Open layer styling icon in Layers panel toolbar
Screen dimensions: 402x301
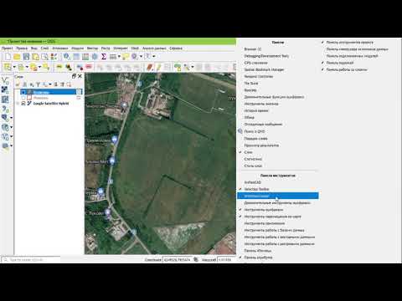click(18, 84)
